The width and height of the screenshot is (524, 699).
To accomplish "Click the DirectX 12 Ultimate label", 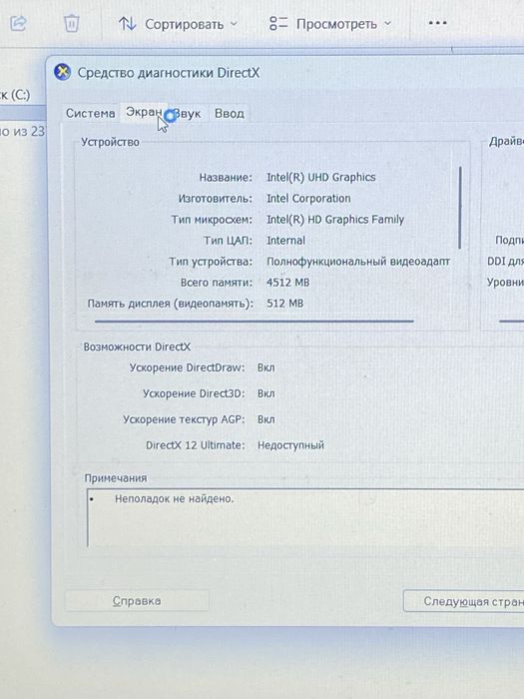I will [196, 445].
